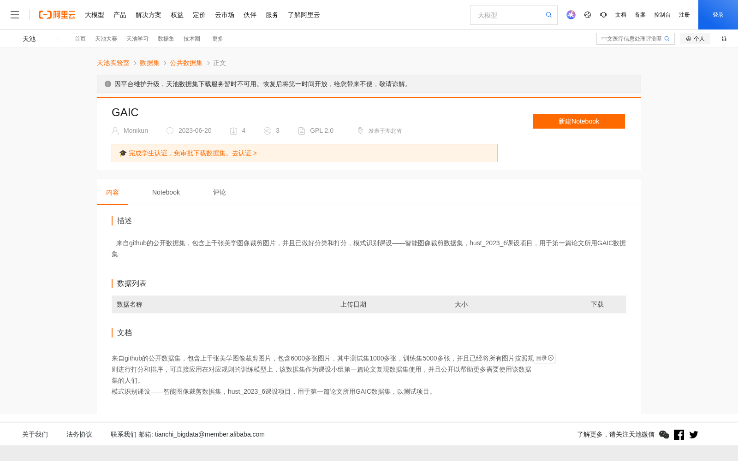Open the hamburger menu icon

coord(15,15)
